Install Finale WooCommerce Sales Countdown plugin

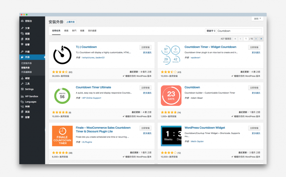pyautogui.click(x=145, y=128)
